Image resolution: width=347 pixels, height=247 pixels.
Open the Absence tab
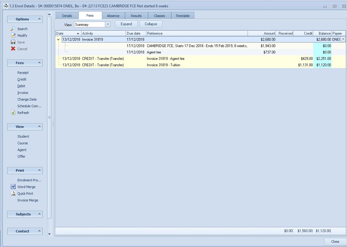113,16
